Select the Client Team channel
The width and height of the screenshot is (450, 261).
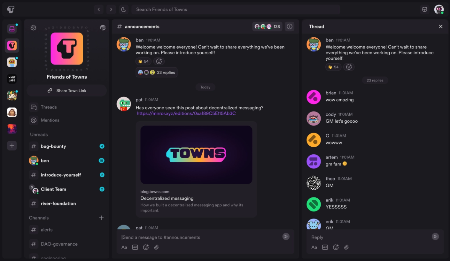(53, 189)
